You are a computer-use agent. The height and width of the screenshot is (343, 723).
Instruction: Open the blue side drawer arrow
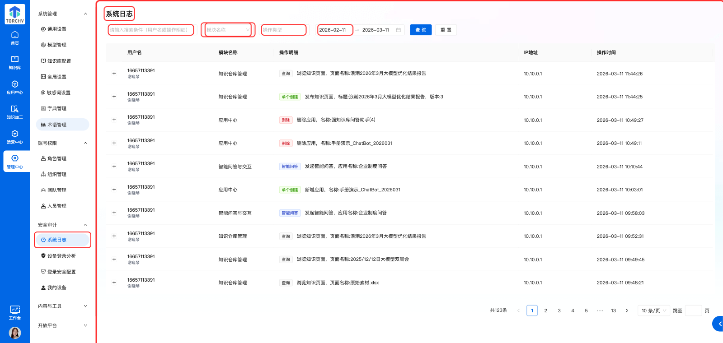coord(718,324)
